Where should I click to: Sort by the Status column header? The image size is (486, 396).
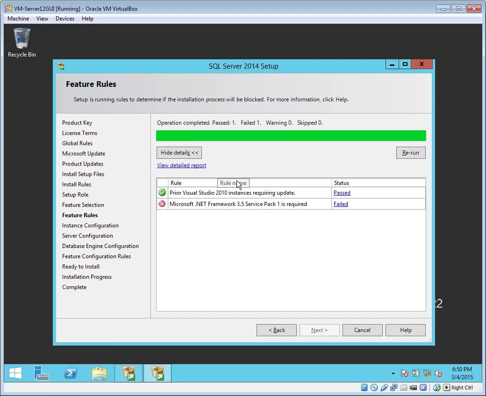pos(379,183)
